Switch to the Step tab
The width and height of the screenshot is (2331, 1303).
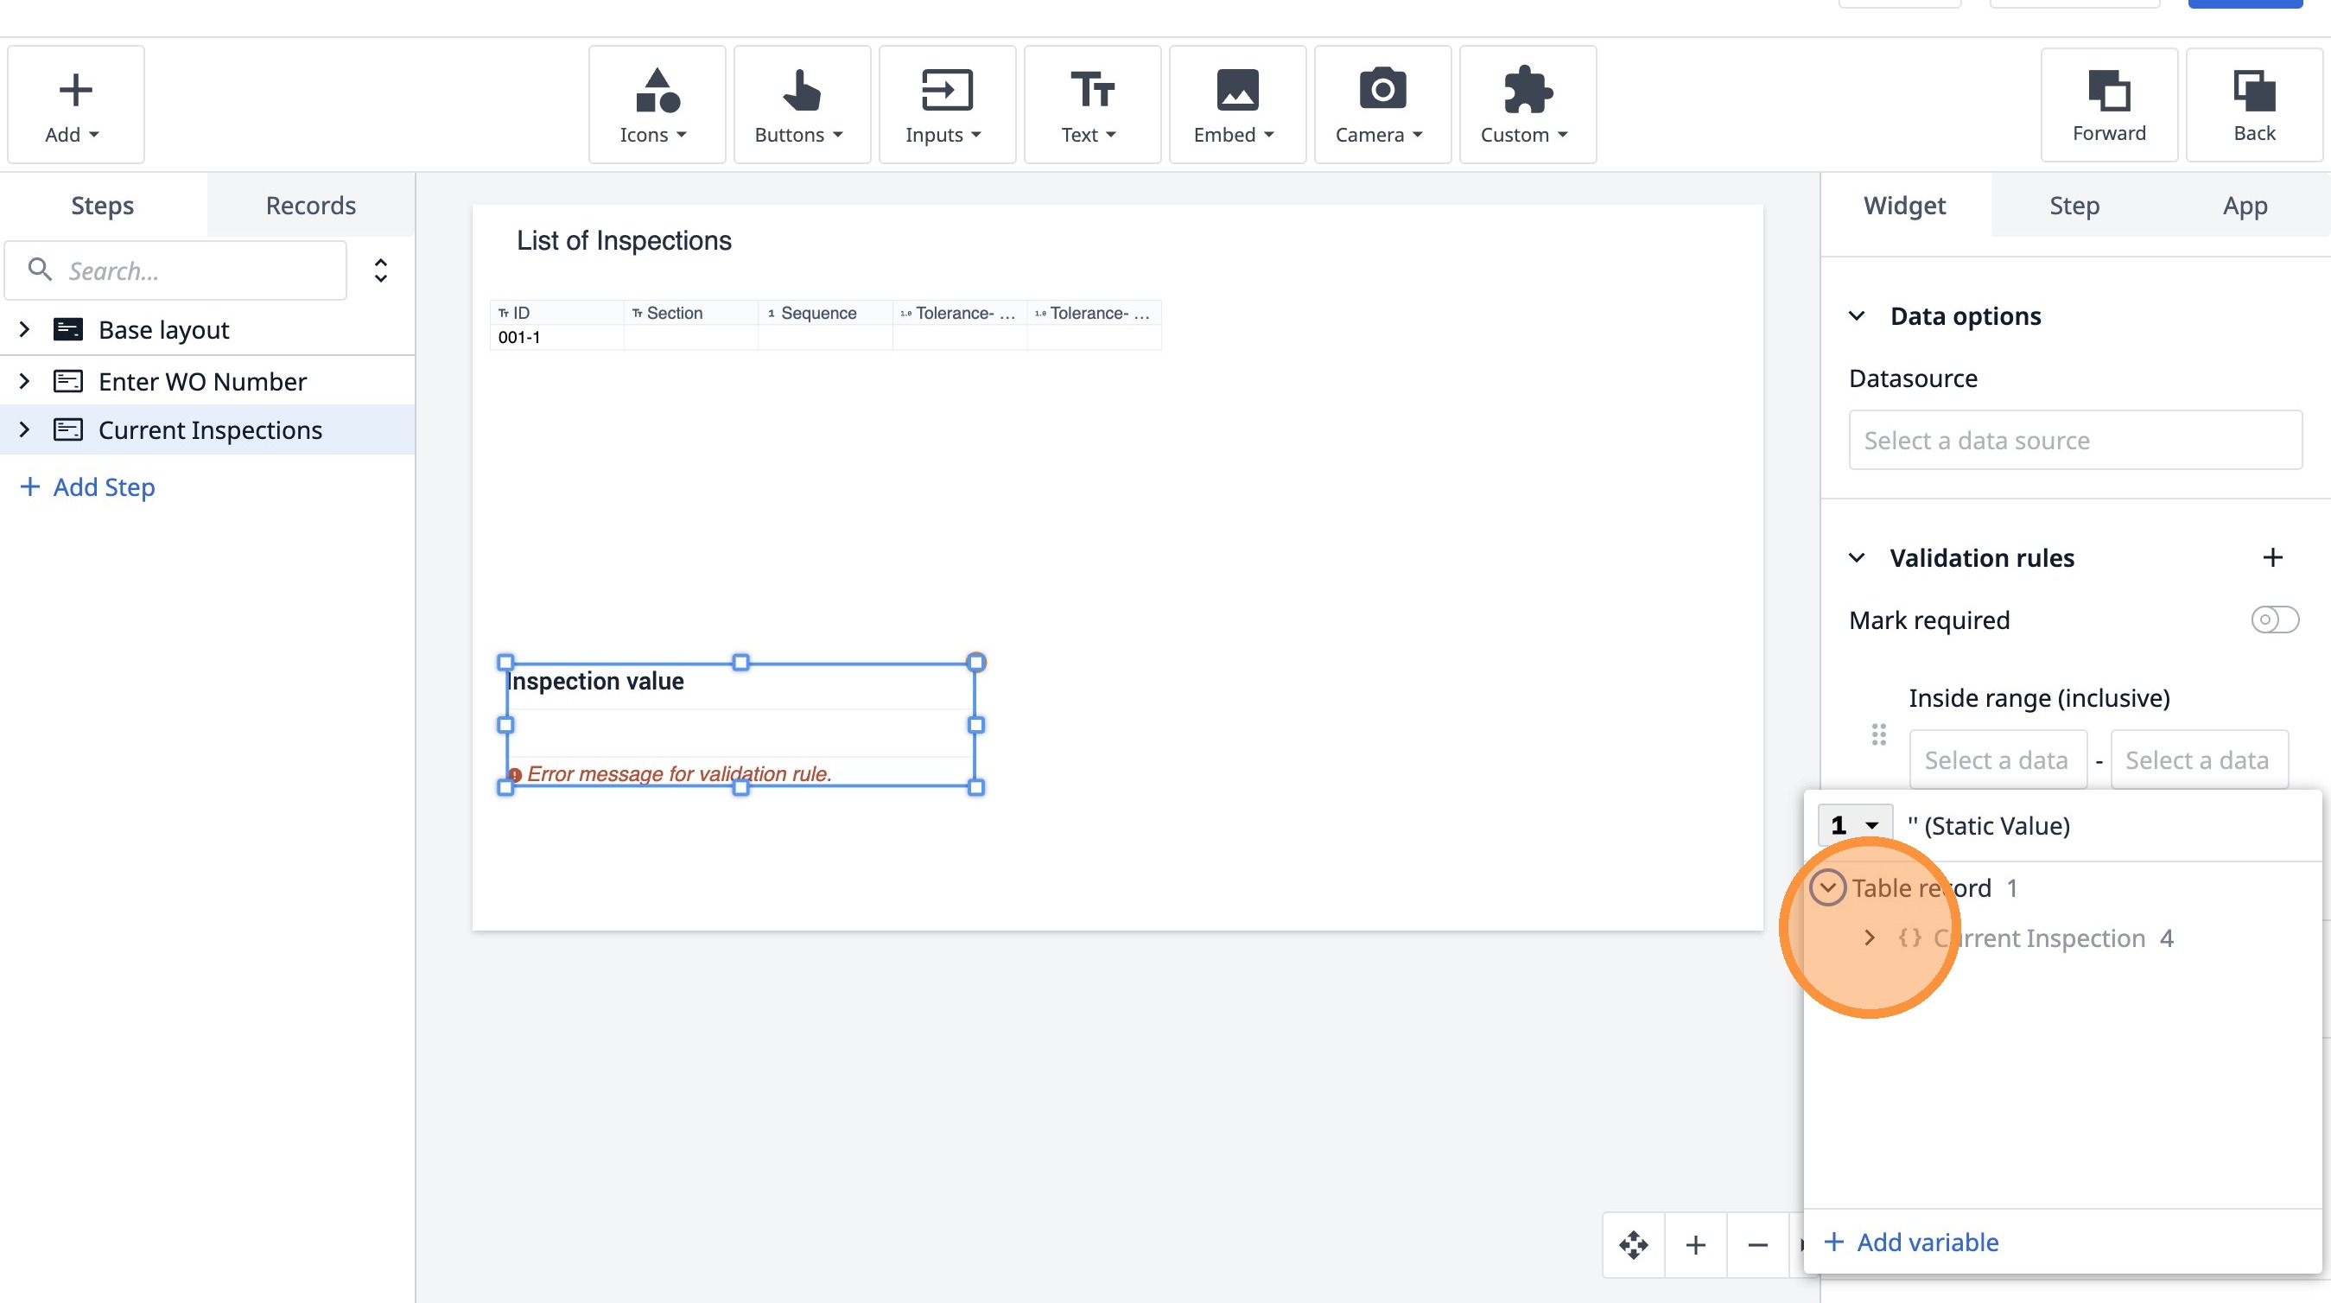(x=2074, y=206)
